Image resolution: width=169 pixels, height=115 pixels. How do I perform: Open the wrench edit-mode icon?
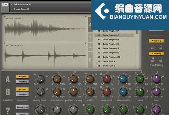coord(5,4)
